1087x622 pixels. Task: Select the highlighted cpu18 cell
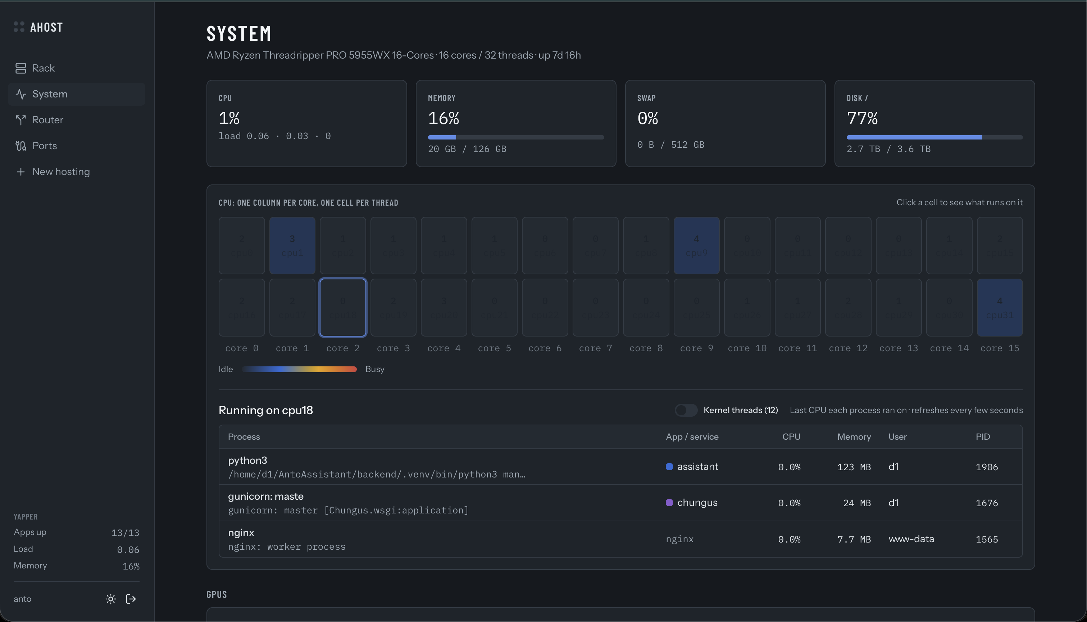343,307
